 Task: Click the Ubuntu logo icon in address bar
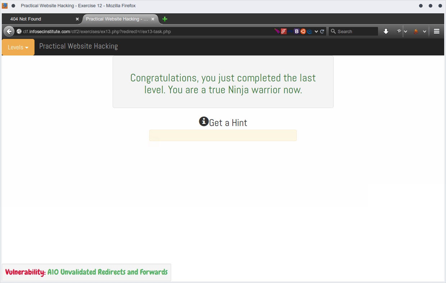pyautogui.click(x=303, y=31)
